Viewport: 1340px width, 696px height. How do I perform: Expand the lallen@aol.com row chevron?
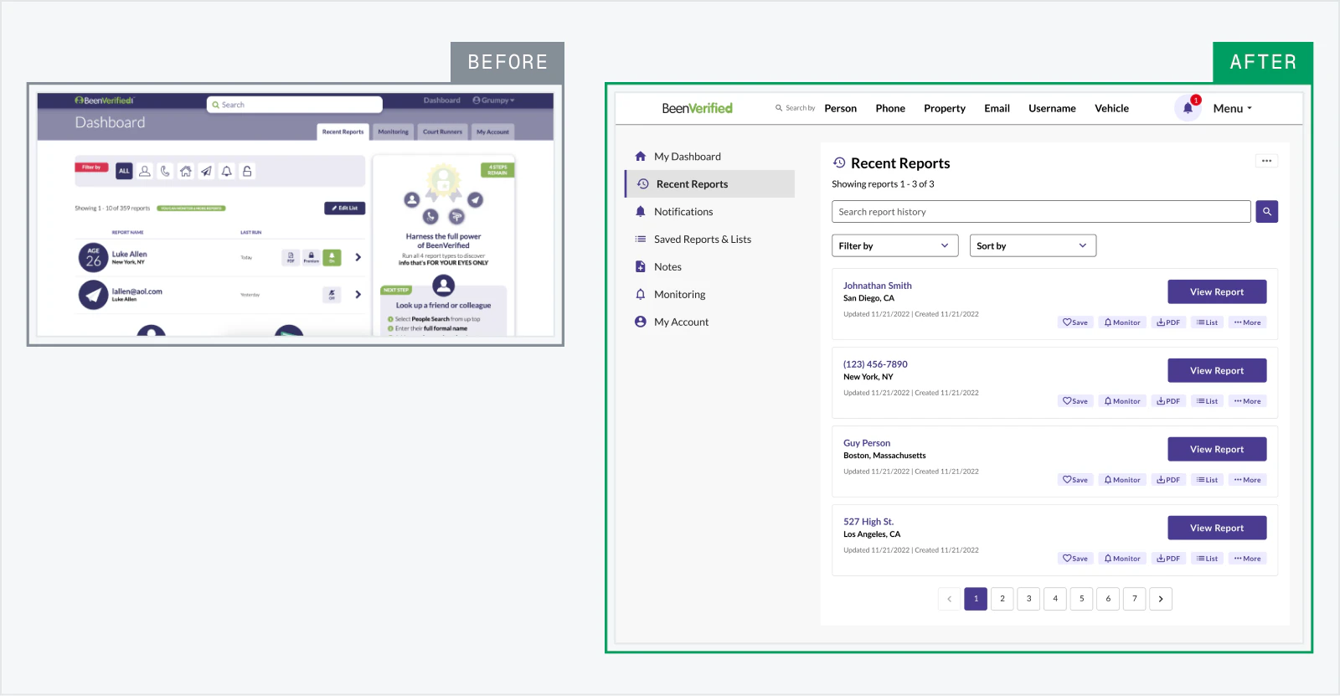pyautogui.click(x=358, y=295)
